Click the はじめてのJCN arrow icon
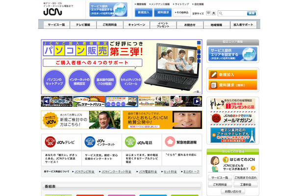This screenshot has height=196, width=299. coord(253,168)
